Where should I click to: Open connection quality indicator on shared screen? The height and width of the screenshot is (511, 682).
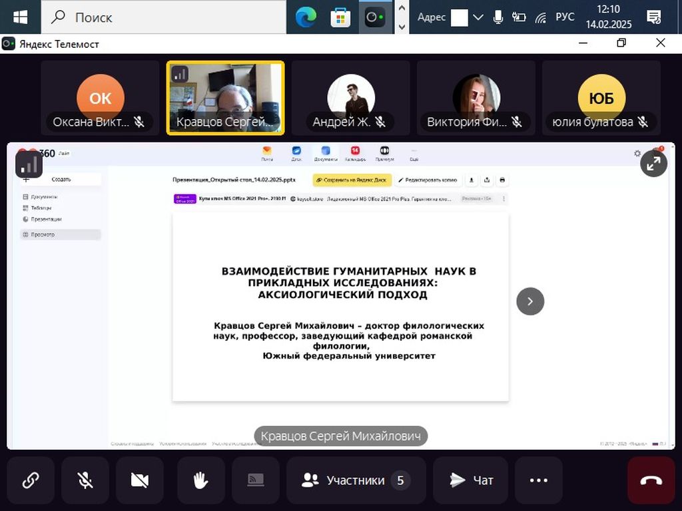click(x=29, y=164)
